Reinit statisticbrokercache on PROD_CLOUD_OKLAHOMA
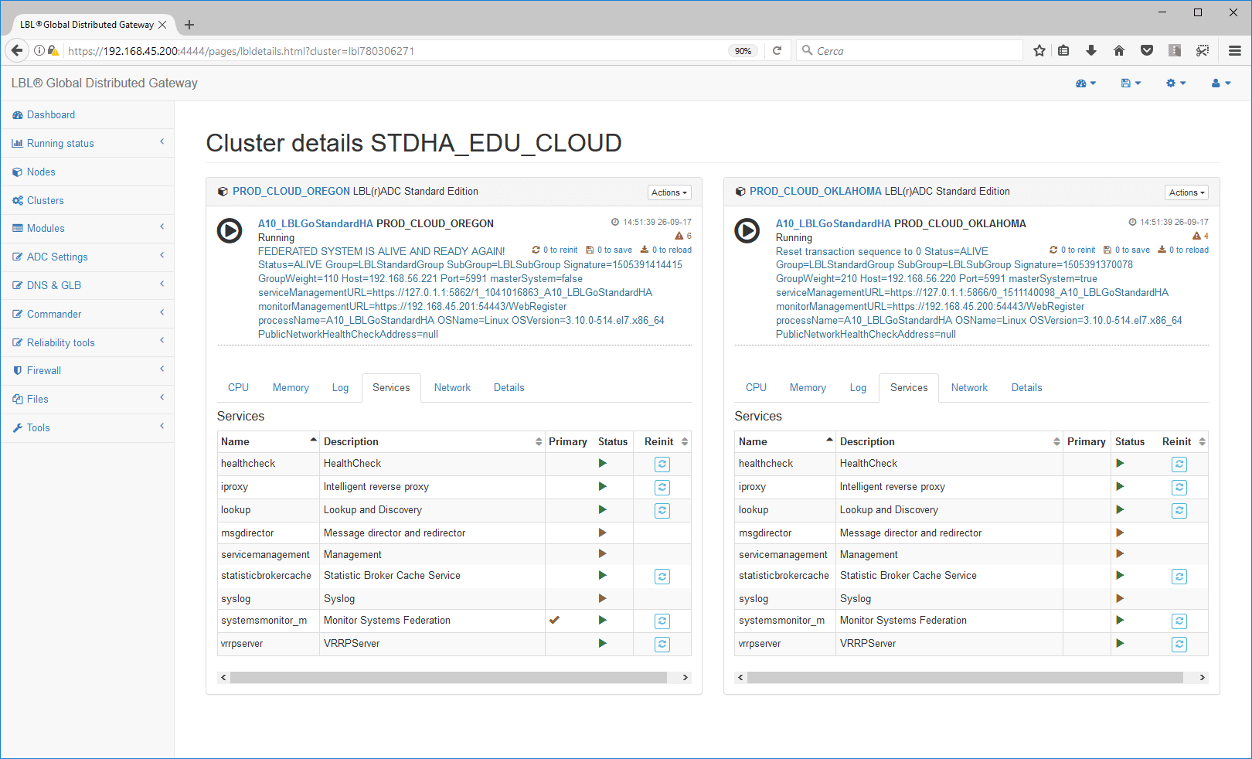This screenshot has width=1252, height=759. point(1179,577)
